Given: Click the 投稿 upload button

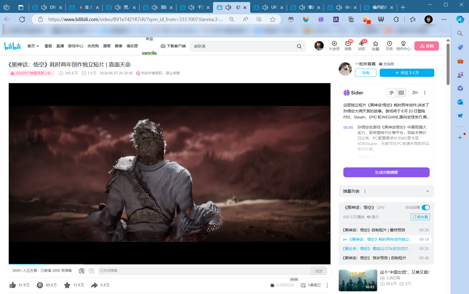Looking at the screenshot, I should tap(427, 46).
